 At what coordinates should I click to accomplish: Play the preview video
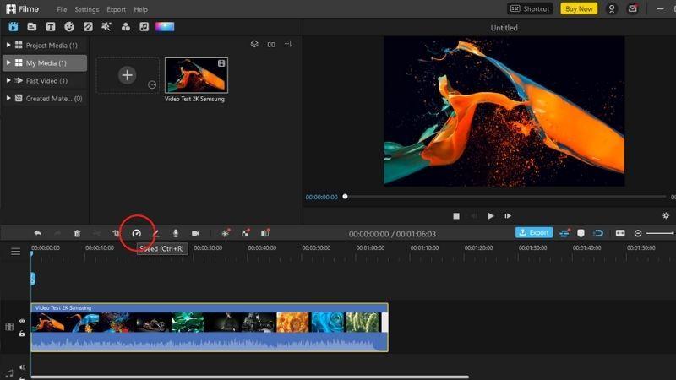coord(490,216)
